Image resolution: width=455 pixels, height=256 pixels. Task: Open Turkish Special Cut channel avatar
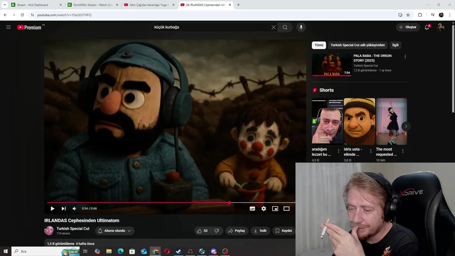(x=49, y=230)
